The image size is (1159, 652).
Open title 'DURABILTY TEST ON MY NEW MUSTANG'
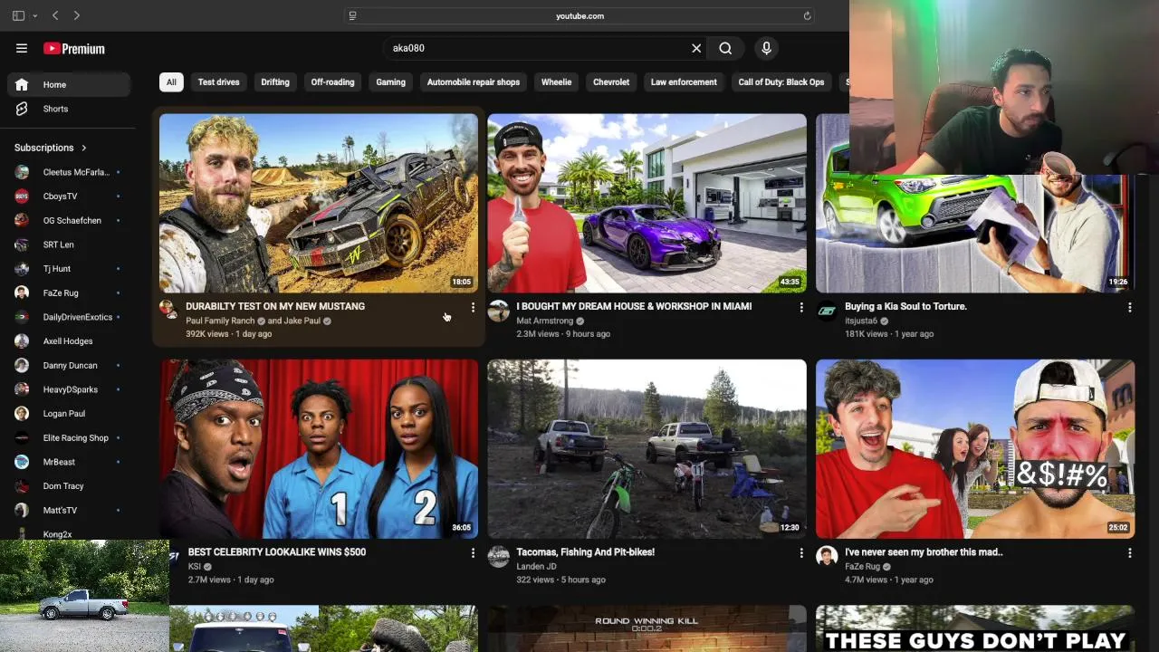point(275,306)
